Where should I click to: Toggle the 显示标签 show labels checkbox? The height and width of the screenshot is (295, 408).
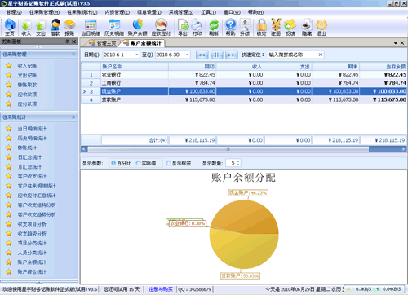tap(168, 163)
